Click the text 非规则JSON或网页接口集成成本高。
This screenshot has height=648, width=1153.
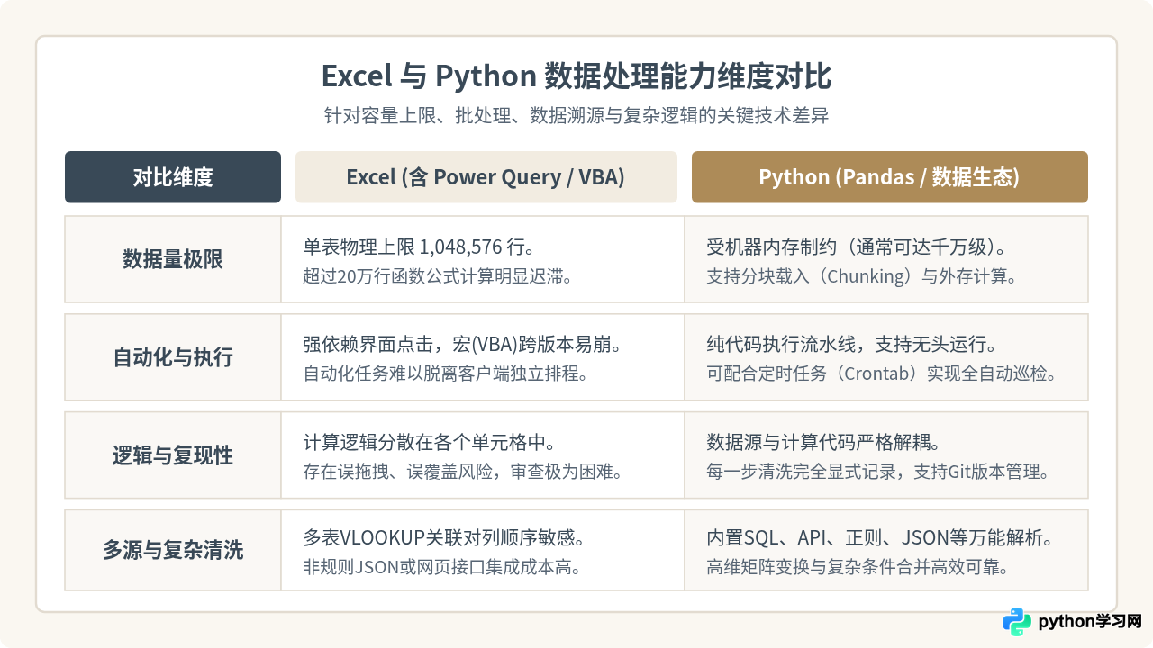(441, 567)
